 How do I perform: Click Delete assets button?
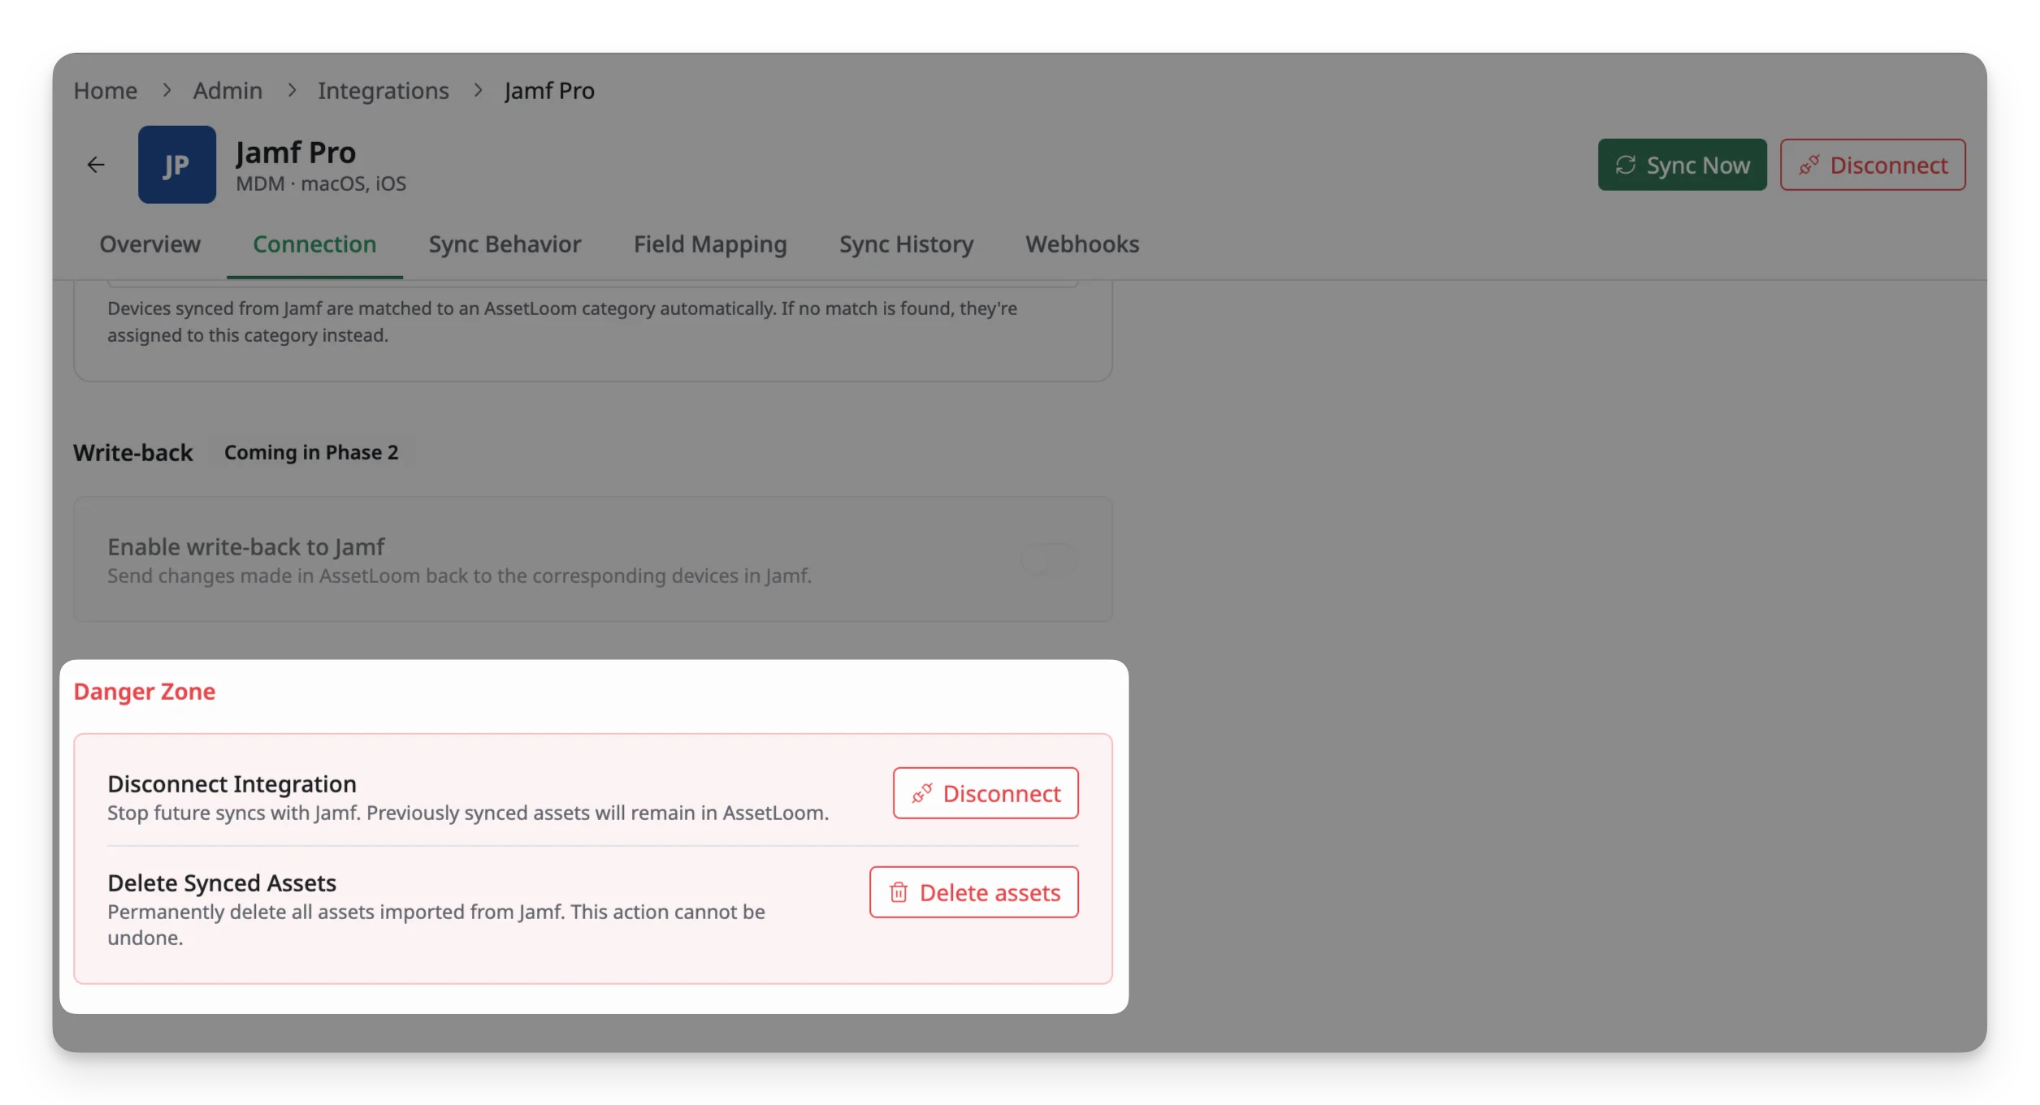(973, 892)
